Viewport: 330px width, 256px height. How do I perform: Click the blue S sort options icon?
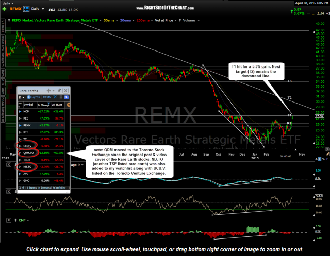(67, 97)
